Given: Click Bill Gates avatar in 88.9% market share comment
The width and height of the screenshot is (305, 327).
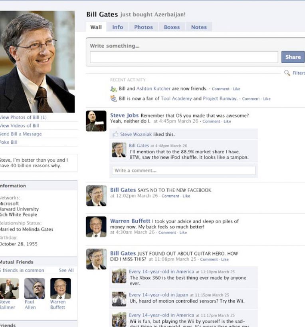Looking at the screenshot, I should click(x=119, y=150).
